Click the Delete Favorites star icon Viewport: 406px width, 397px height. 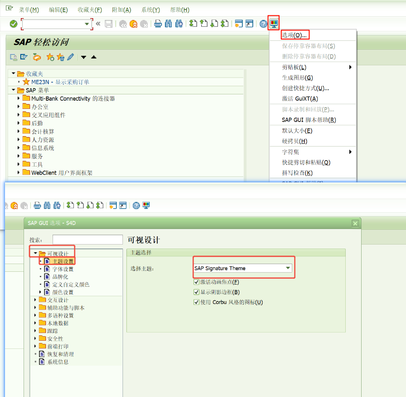(x=61, y=57)
